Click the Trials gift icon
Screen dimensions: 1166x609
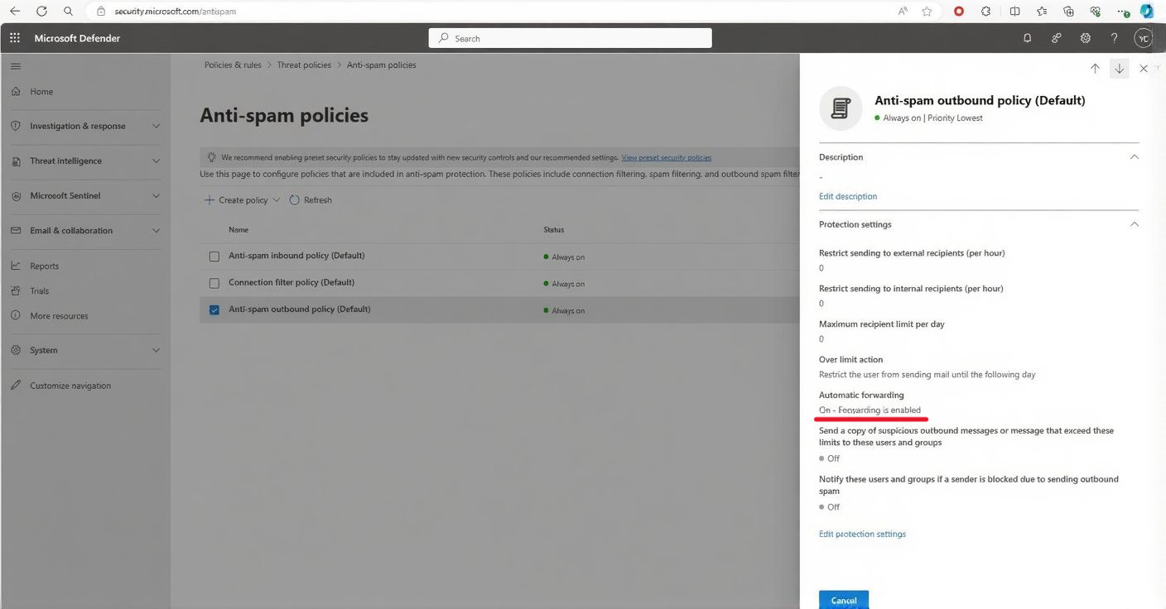pyautogui.click(x=15, y=290)
